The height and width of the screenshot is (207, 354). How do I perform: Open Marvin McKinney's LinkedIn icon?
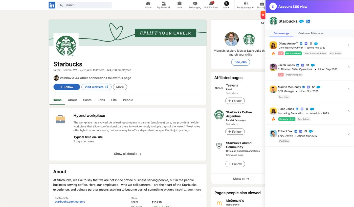coord(303,87)
